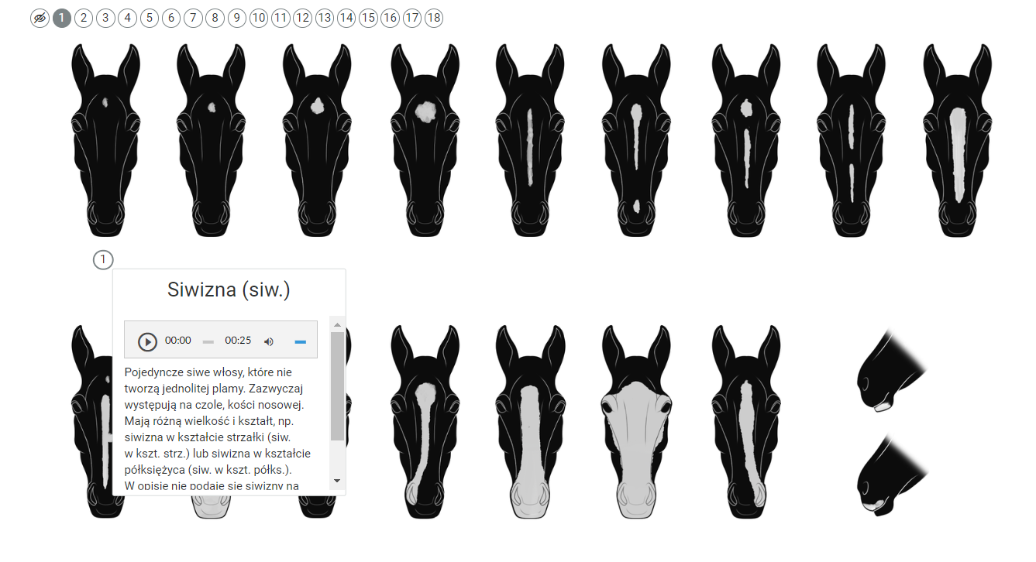The width and height of the screenshot is (1036, 562).
Task: Select first horse head with small forehead spot
Action: click(x=105, y=132)
